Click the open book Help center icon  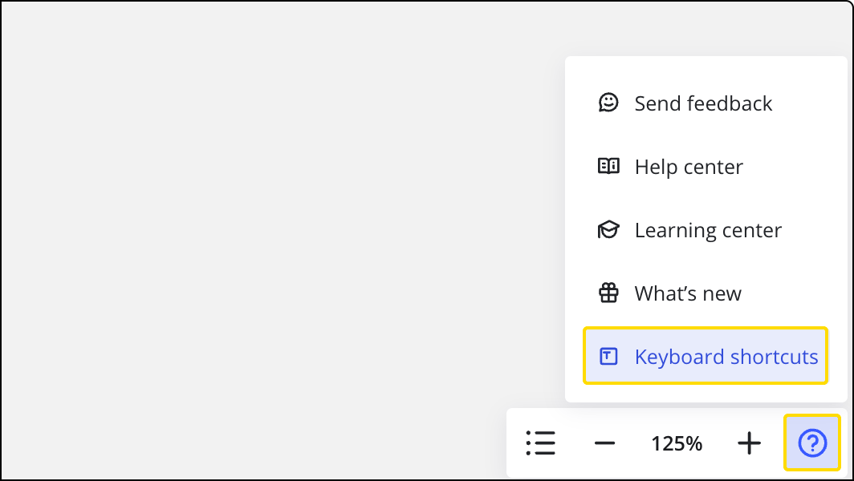[x=609, y=167]
